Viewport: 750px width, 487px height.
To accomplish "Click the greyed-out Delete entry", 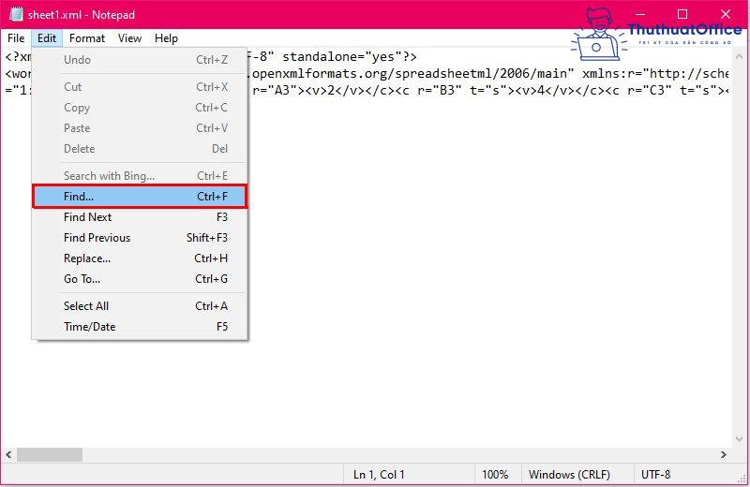I will click(x=140, y=149).
